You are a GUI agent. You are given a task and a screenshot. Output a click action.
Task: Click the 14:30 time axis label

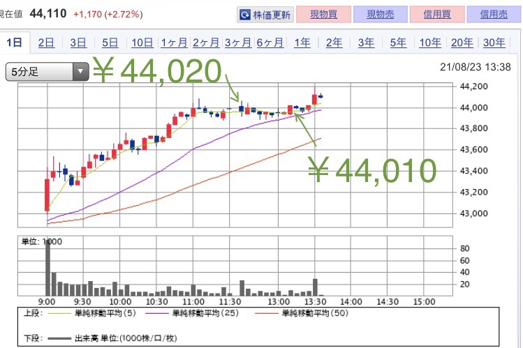coord(388,302)
